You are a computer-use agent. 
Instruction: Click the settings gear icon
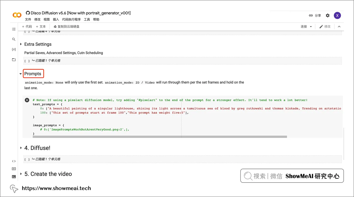pos(328,16)
